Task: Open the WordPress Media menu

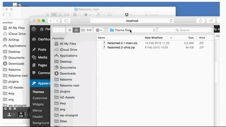Action: (40, 57)
